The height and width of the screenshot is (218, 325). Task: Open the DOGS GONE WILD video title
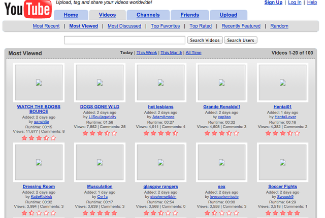(100, 107)
